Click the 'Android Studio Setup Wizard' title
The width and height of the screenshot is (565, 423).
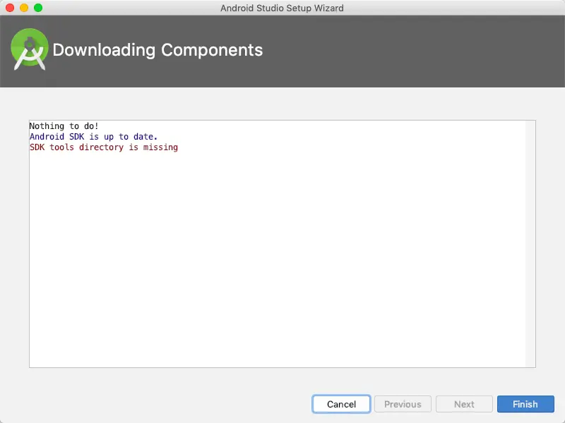(282, 8)
